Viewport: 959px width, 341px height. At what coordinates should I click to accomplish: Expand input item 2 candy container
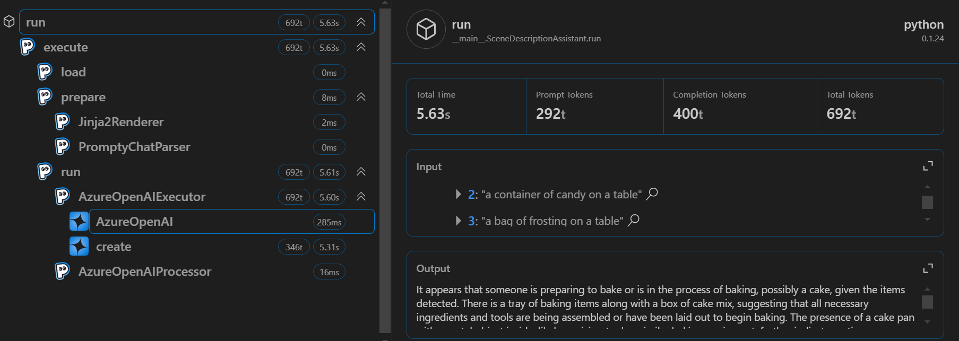click(459, 195)
